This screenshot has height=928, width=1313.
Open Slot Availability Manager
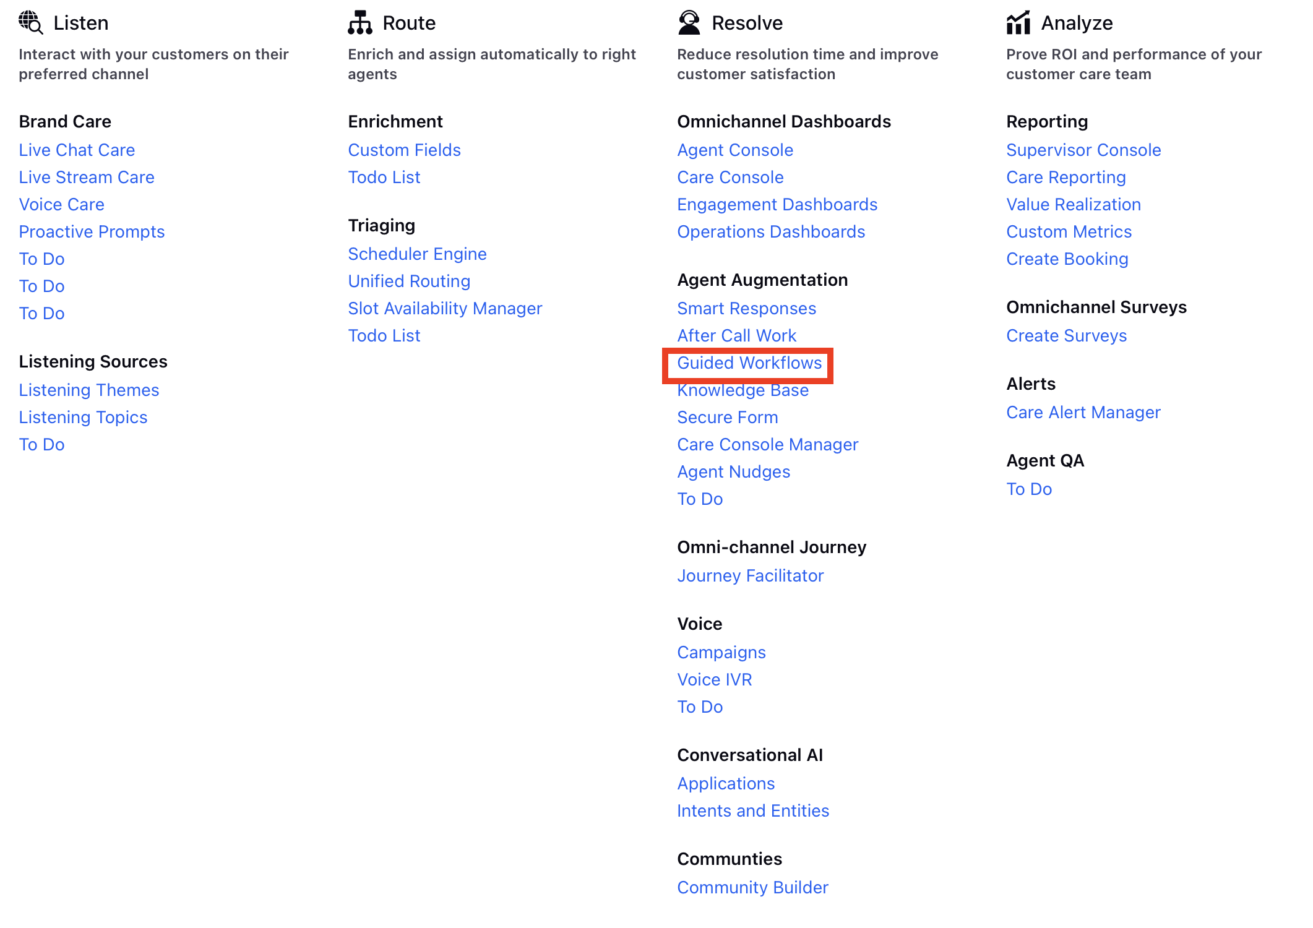445,309
